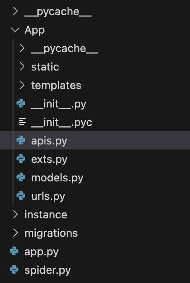
Task: Open the spider.py file
Action: point(47,270)
